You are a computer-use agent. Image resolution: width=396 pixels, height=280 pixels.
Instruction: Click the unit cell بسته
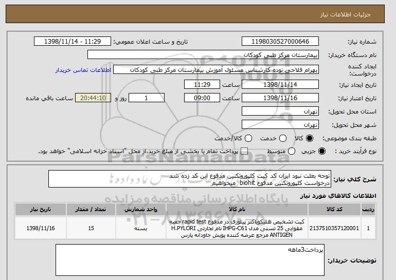pyautogui.click(x=141, y=228)
